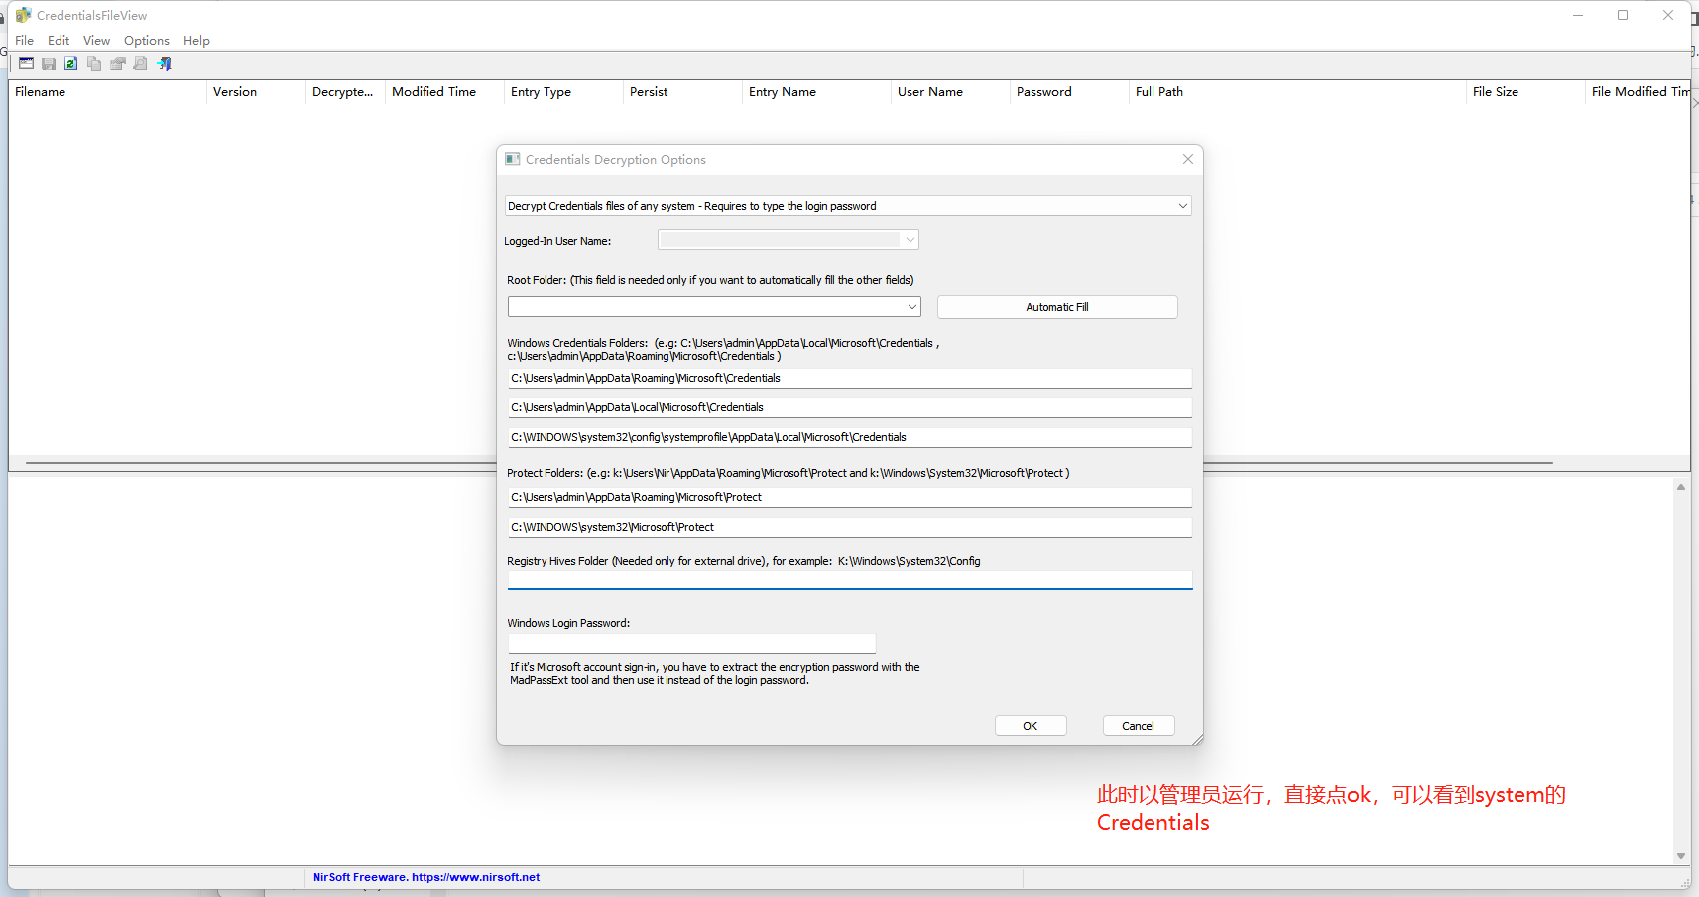Click the Windows Login Password field
This screenshot has width=1699, height=897.
691,643
